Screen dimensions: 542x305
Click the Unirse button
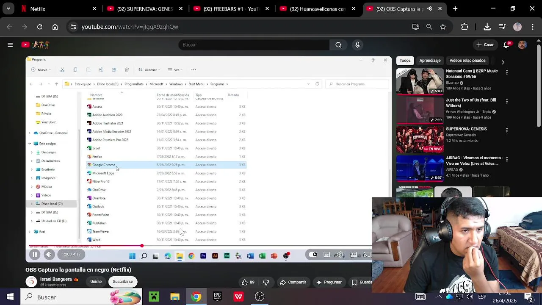tap(96, 282)
